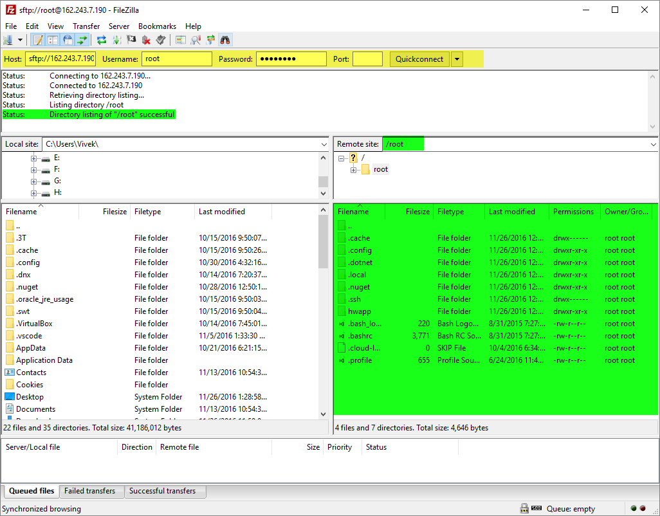
Task: Expand the H: drive node
Action: (x=33, y=193)
